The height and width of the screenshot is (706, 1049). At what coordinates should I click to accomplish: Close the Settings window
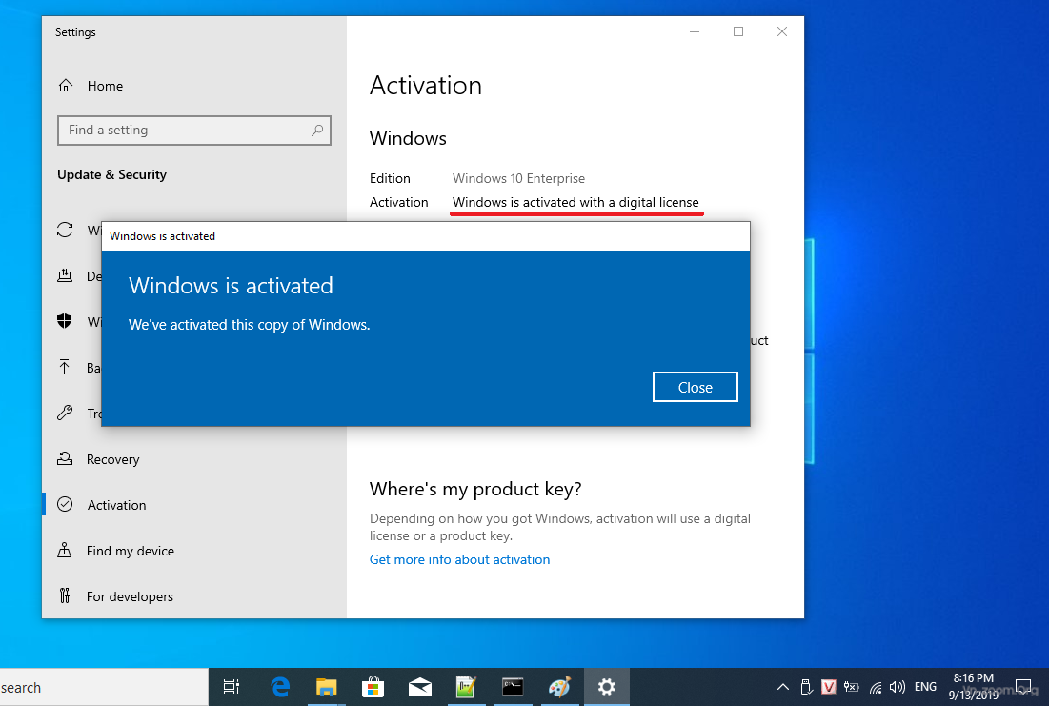pyautogui.click(x=781, y=31)
